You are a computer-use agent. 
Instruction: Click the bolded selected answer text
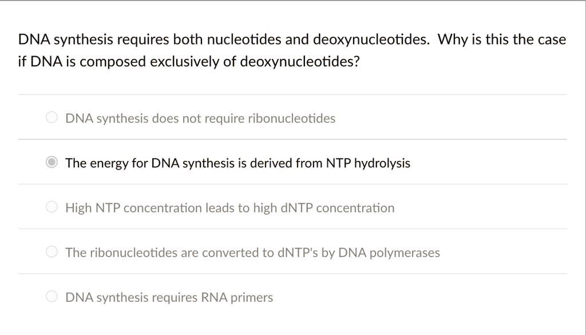coord(237,163)
